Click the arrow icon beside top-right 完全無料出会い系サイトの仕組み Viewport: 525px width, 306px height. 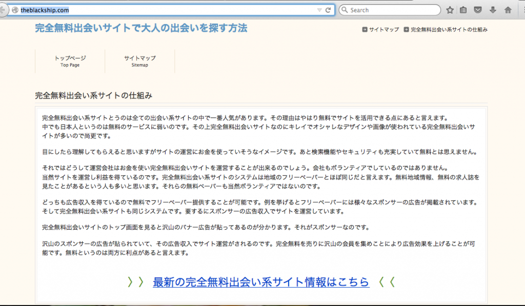point(406,29)
